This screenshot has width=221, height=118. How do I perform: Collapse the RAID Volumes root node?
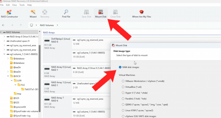click(1, 32)
